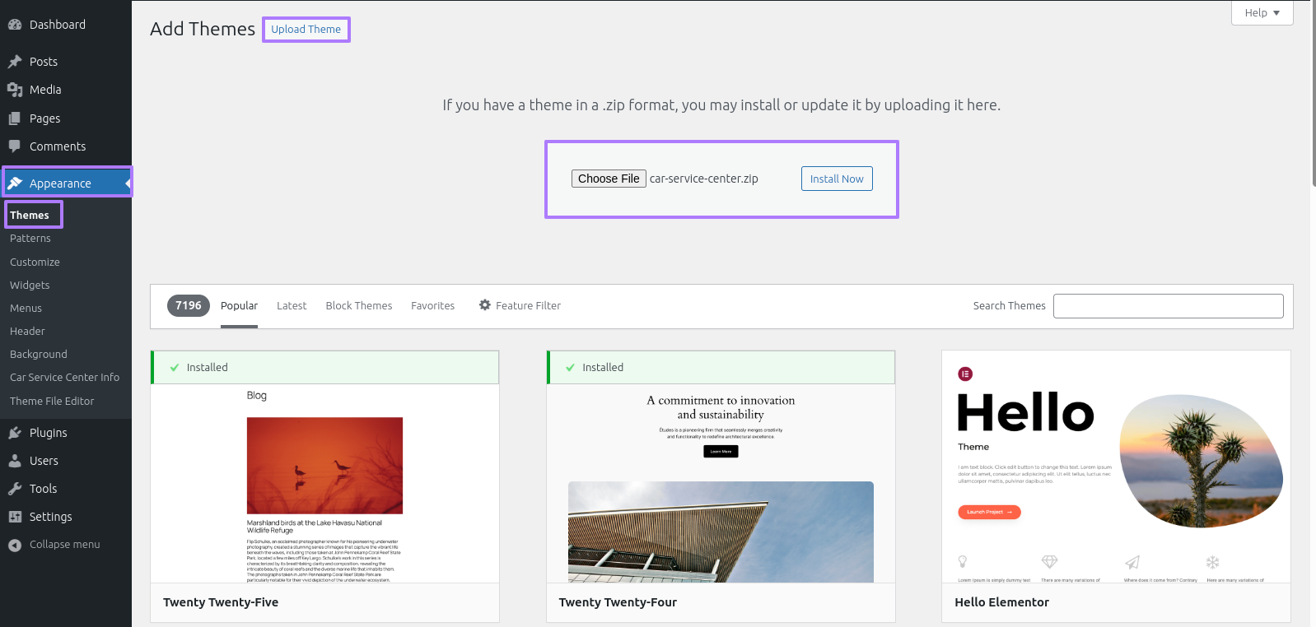Select Themes submenu item
This screenshot has width=1316, height=627.
pyautogui.click(x=30, y=215)
